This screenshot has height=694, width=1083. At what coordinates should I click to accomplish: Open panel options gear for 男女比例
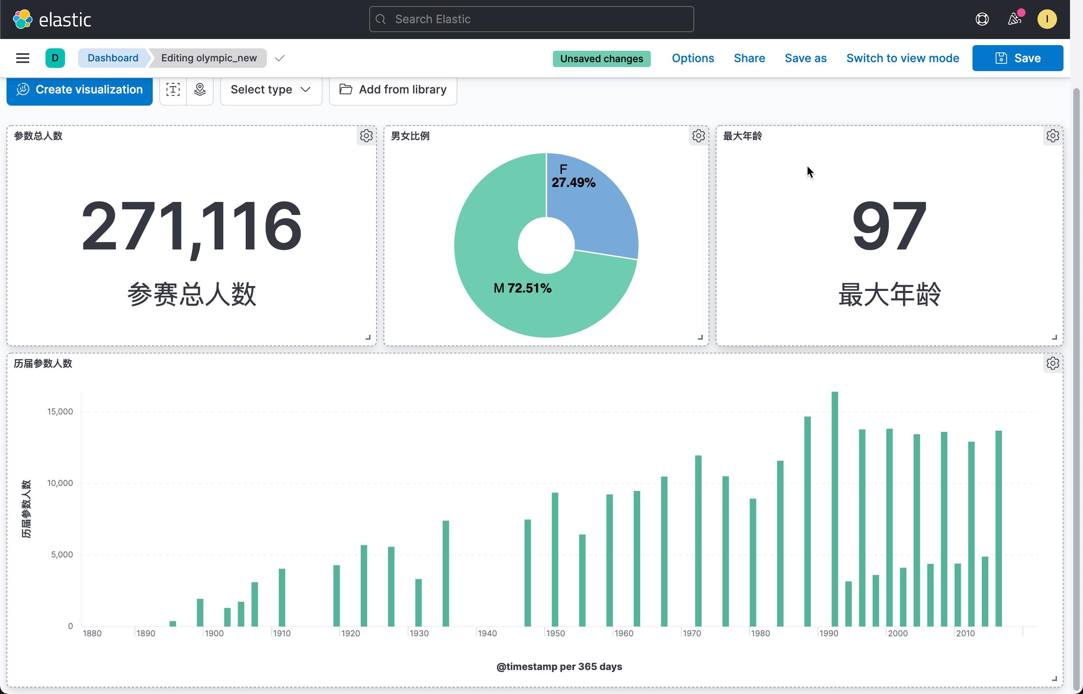point(698,136)
